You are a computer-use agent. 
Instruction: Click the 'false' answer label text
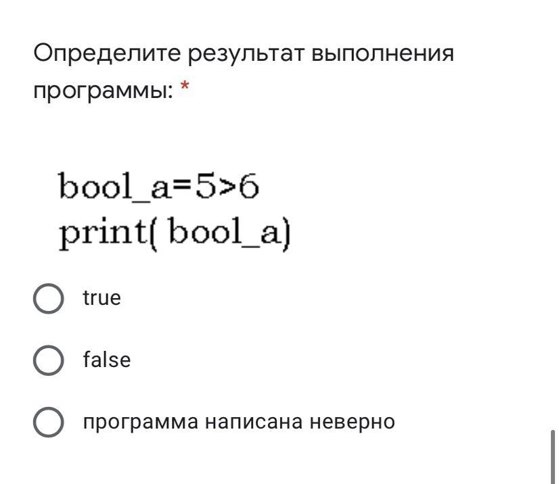coord(106,360)
